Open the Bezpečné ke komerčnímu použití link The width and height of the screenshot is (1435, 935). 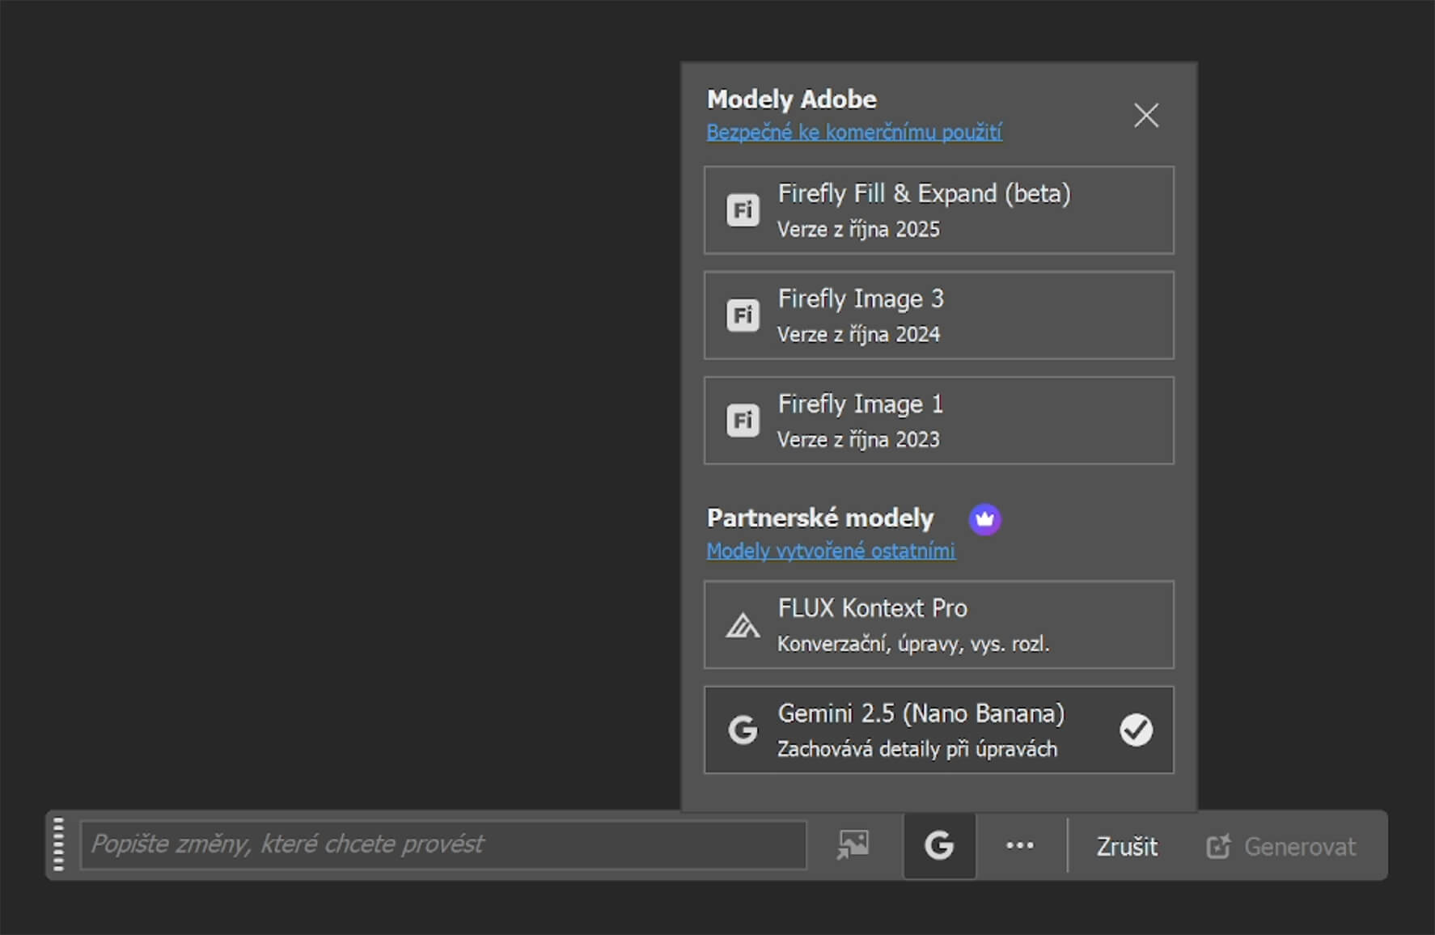(853, 133)
